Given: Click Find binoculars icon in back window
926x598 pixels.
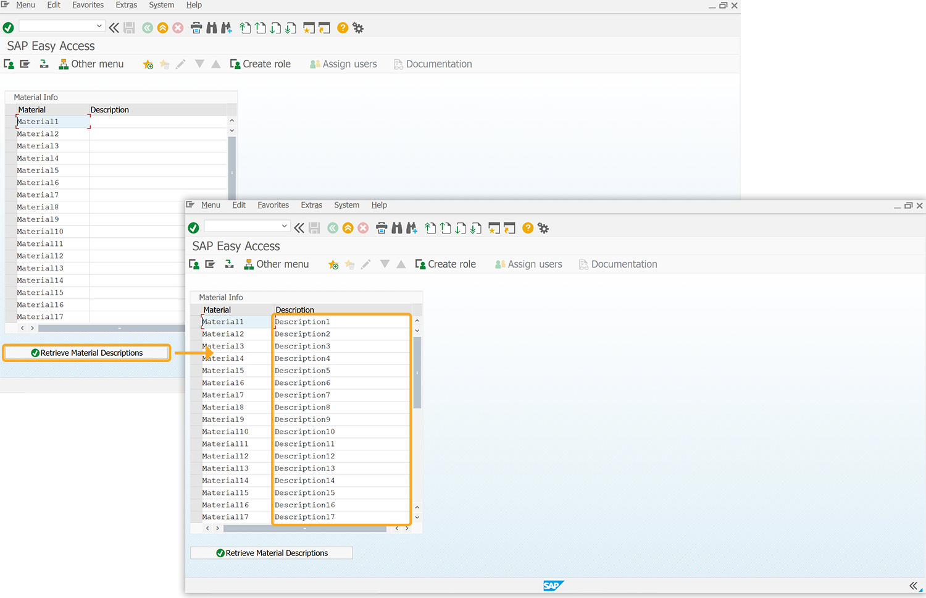Looking at the screenshot, I should coord(212,28).
